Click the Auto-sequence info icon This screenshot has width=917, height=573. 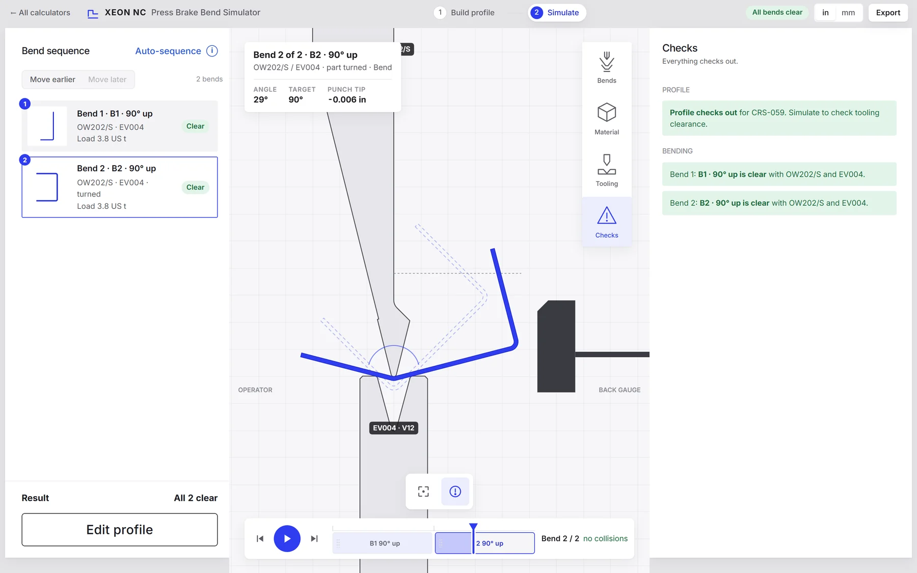[x=212, y=51]
